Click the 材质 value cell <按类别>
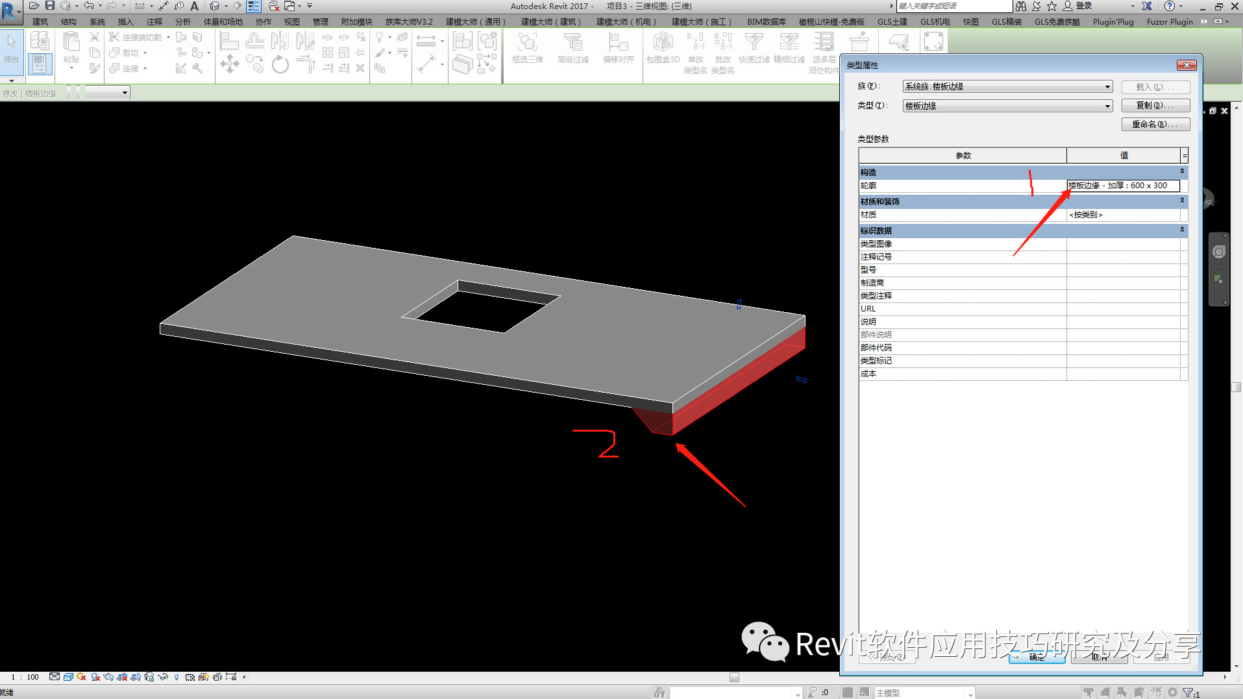1243x699 pixels. 1124,215
